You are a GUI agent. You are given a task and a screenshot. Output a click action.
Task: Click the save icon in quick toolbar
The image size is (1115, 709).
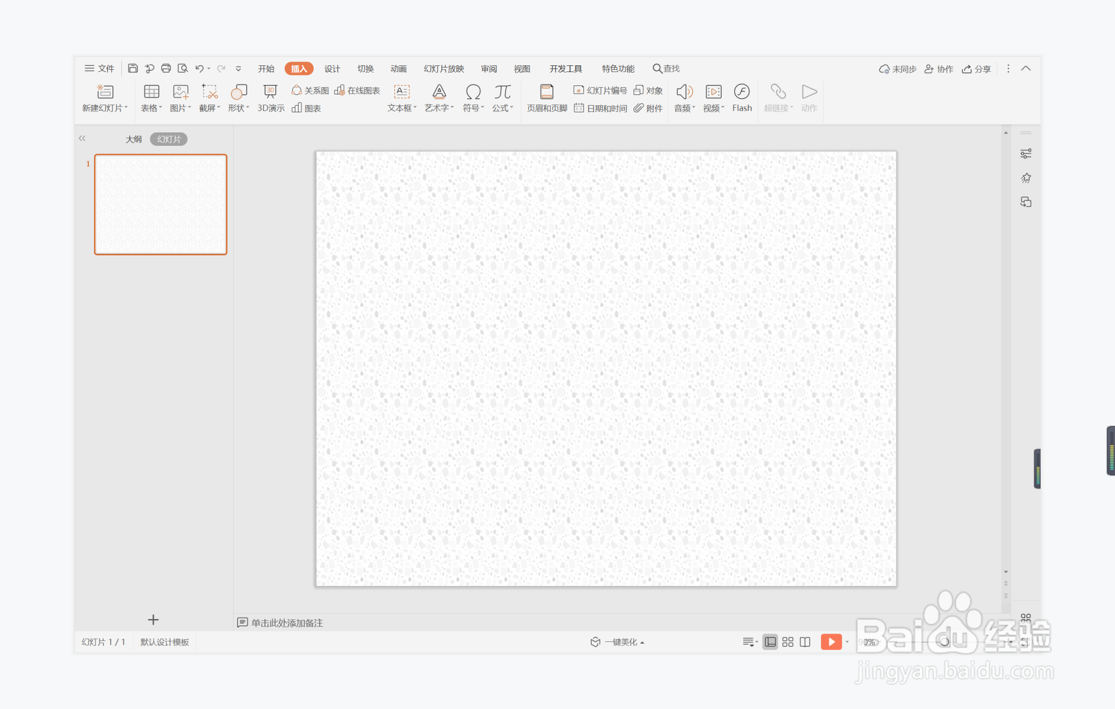[133, 68]
